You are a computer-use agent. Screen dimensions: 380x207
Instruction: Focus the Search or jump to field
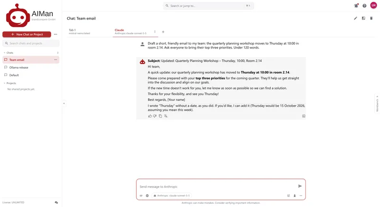pos(209,6)
